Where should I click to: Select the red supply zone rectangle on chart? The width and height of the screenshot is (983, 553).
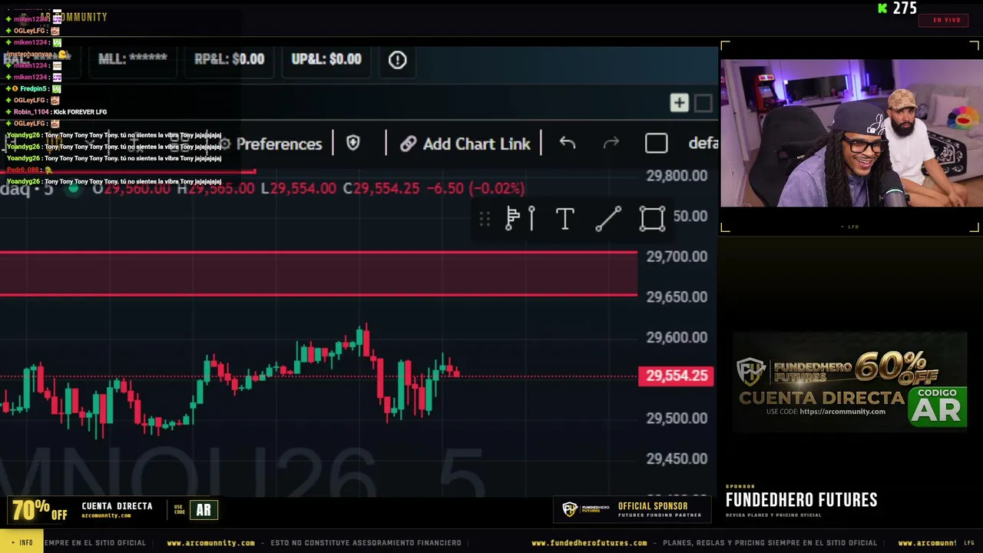point(319,273)
